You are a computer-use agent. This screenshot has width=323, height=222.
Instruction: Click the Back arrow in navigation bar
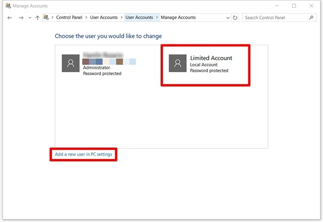[x=10, y=18]
